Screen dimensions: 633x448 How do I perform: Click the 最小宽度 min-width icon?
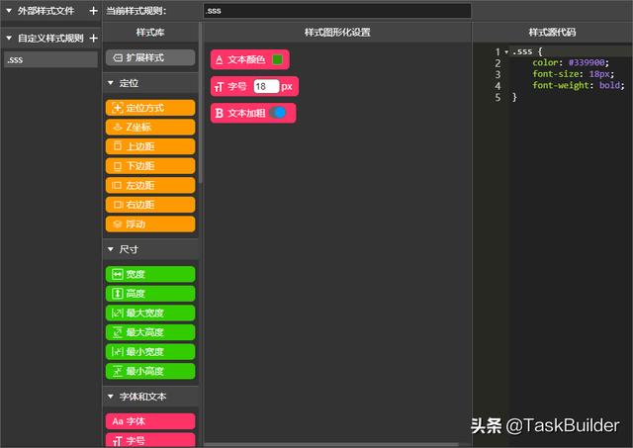point(117,351)
